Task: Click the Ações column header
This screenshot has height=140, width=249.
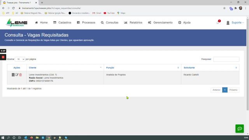Action: 17,68
